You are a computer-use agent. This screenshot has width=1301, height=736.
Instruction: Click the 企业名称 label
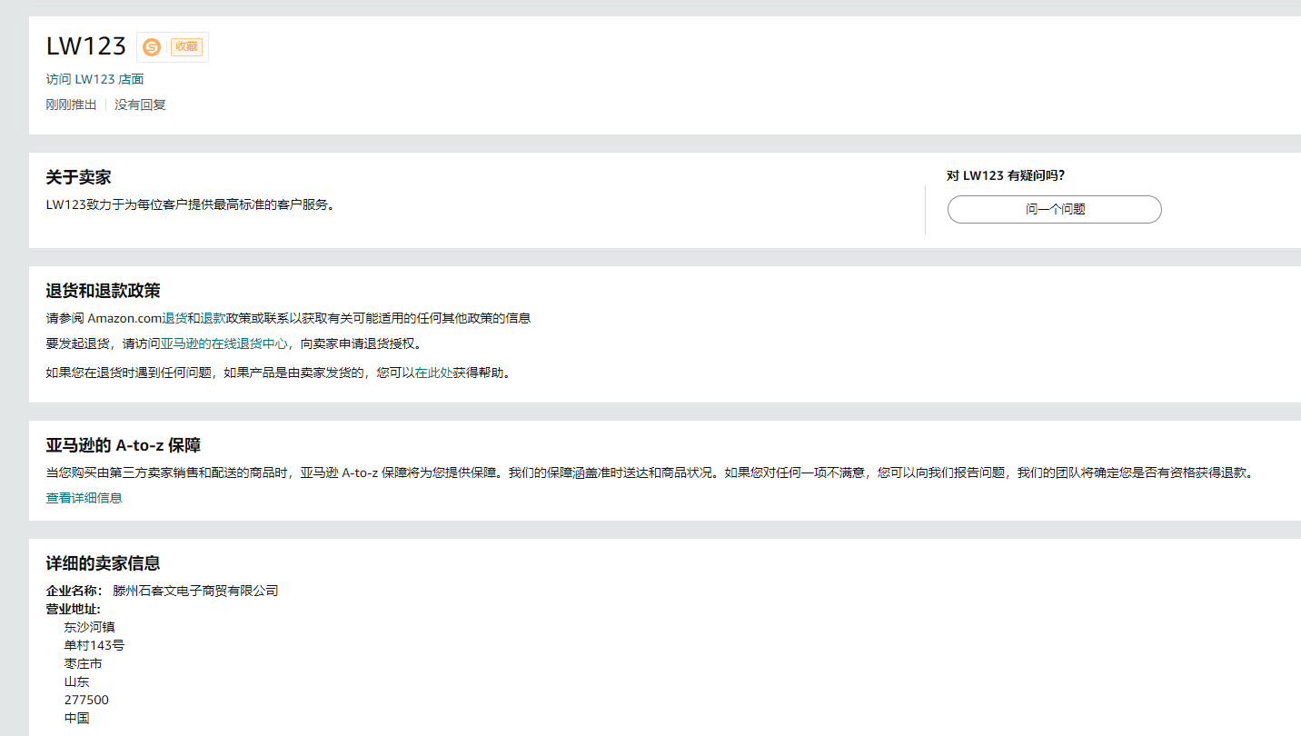[x=74, y=591]
